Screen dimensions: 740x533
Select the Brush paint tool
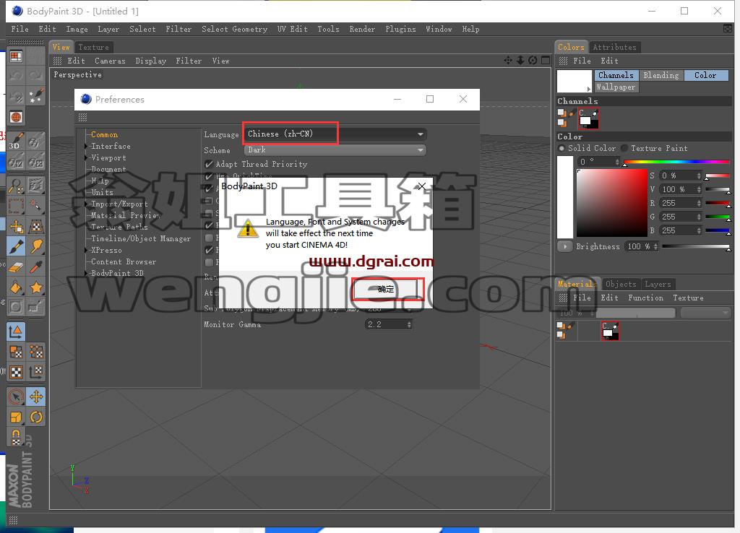point(16,246)
